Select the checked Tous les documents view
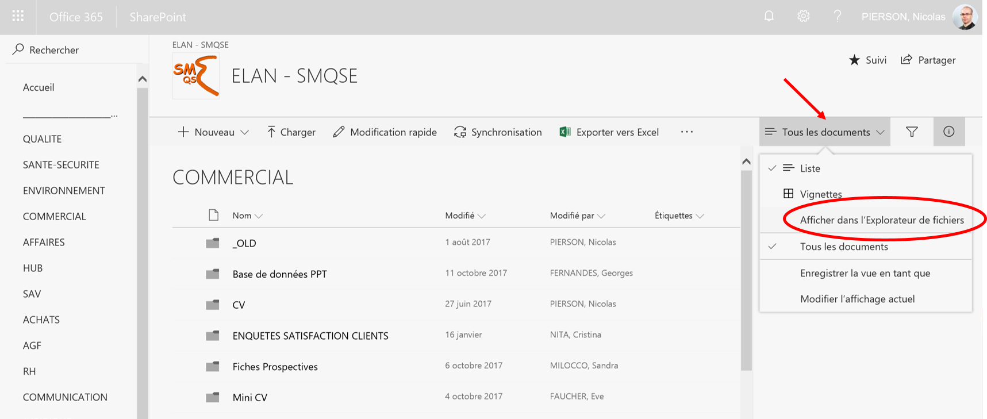The width and height of the screenshot is (987, 419). (x=843, y=247)
